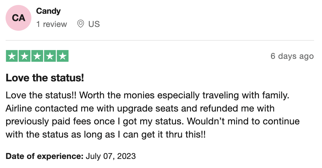Click the third green star
This screenshot has height=168, width=322.
click(x=37, y=56)
